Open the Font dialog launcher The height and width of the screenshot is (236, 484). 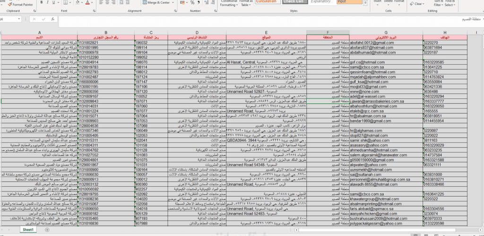95,10
